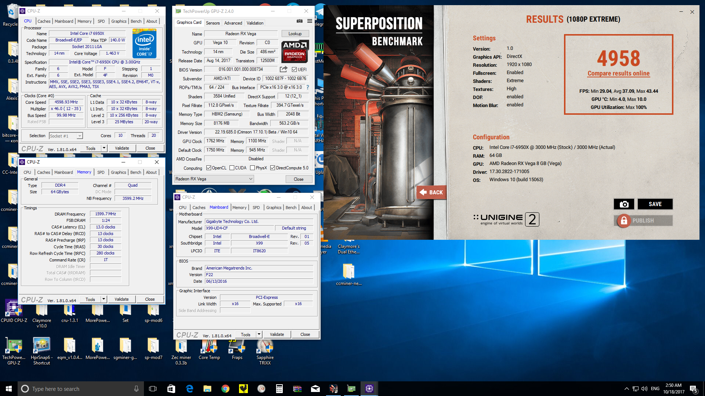Click the SAVE button in Superposition
Image resolution: width=705 pixels, height=396 pixels.
click(655, 204)
